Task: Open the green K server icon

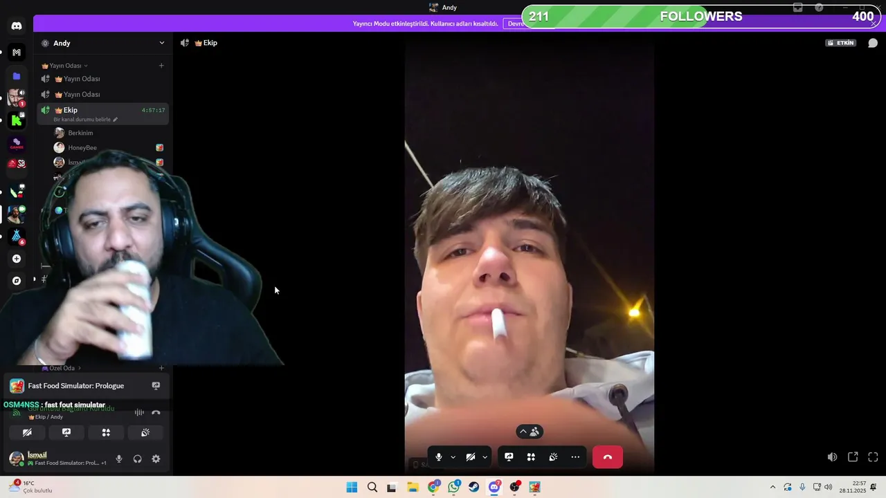Action: tap(17, 120)
